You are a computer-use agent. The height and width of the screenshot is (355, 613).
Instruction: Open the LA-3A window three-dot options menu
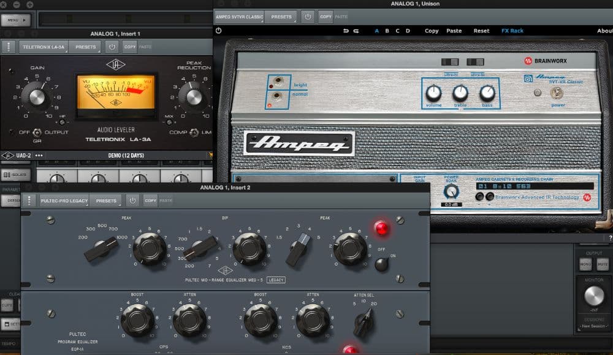[x=9, y=47]
